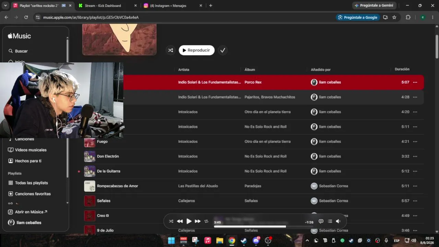Show lyrics from the player bar
This screenshot has height=247, width=439.
[321, 221]
